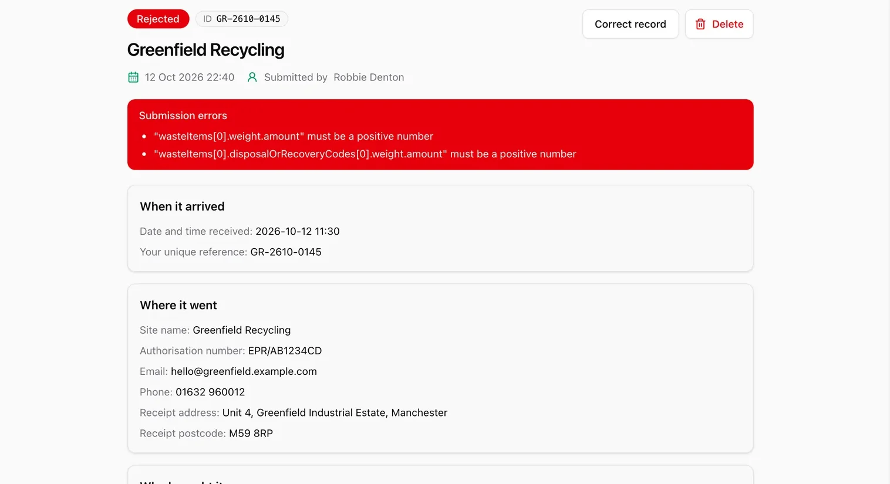This screenshot has height=484, width=890.
Task: Click the first wasteItems weight.amount error
Action: click(x=294, y=136)
